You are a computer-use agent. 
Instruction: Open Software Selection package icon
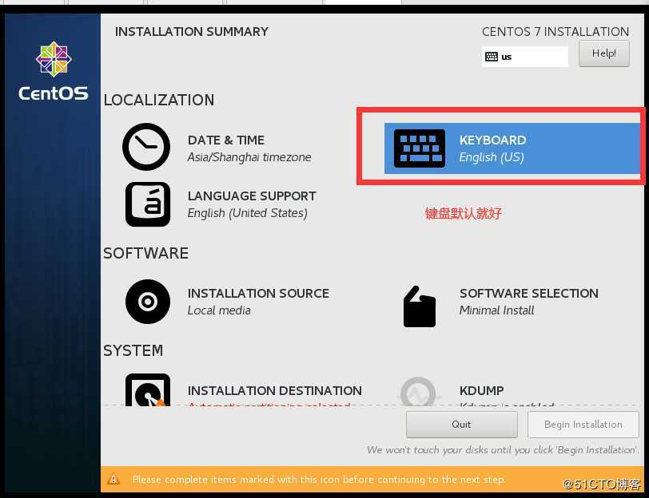pyautogui.click(x=420, y=306)
